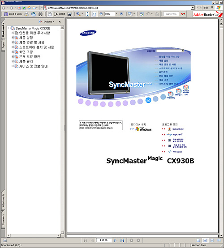The width and height of the screenshot is (224, 248).
Task: Select the 문제 해결 방안 bookmark
Action: point(30,56)
